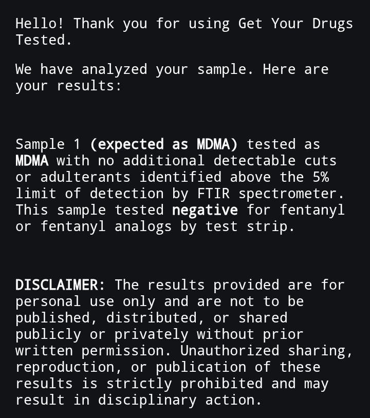Click the words "detectable cuts"
370x418 pixels.
(x=275, y=161)
